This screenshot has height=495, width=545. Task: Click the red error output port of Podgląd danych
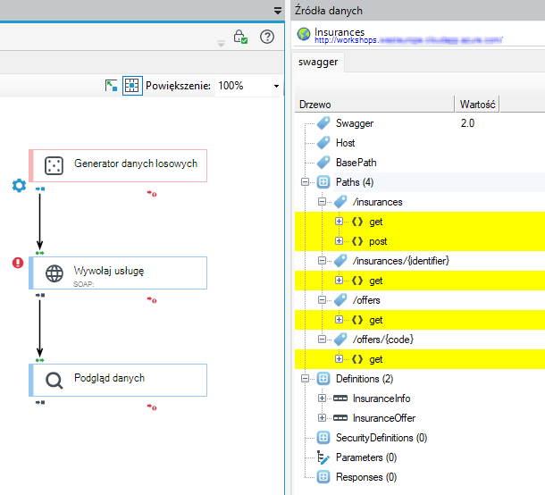click(x=152, y=407)
